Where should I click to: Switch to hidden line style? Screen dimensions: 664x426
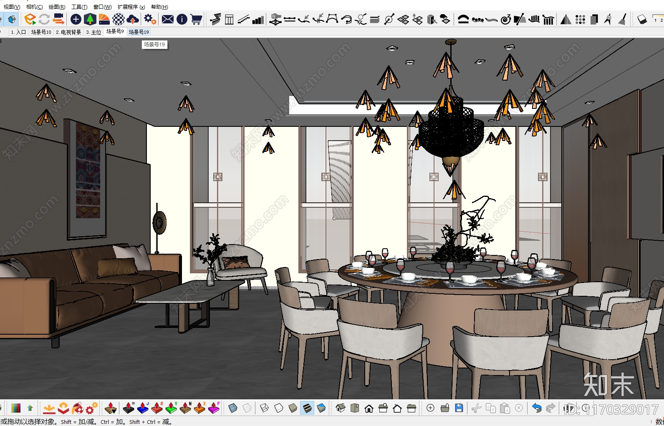[278, 408]
